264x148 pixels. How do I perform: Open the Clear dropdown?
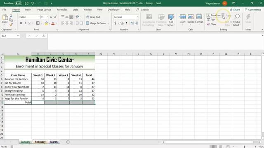[x=212, y=24]
